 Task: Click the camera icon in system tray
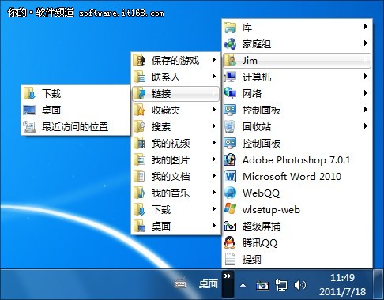click(262, 285)
